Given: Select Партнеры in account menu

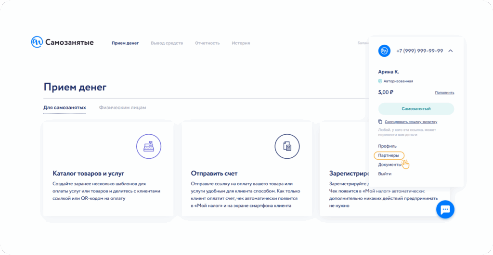Looking at the screenshot, I should (x=389, y=155).
